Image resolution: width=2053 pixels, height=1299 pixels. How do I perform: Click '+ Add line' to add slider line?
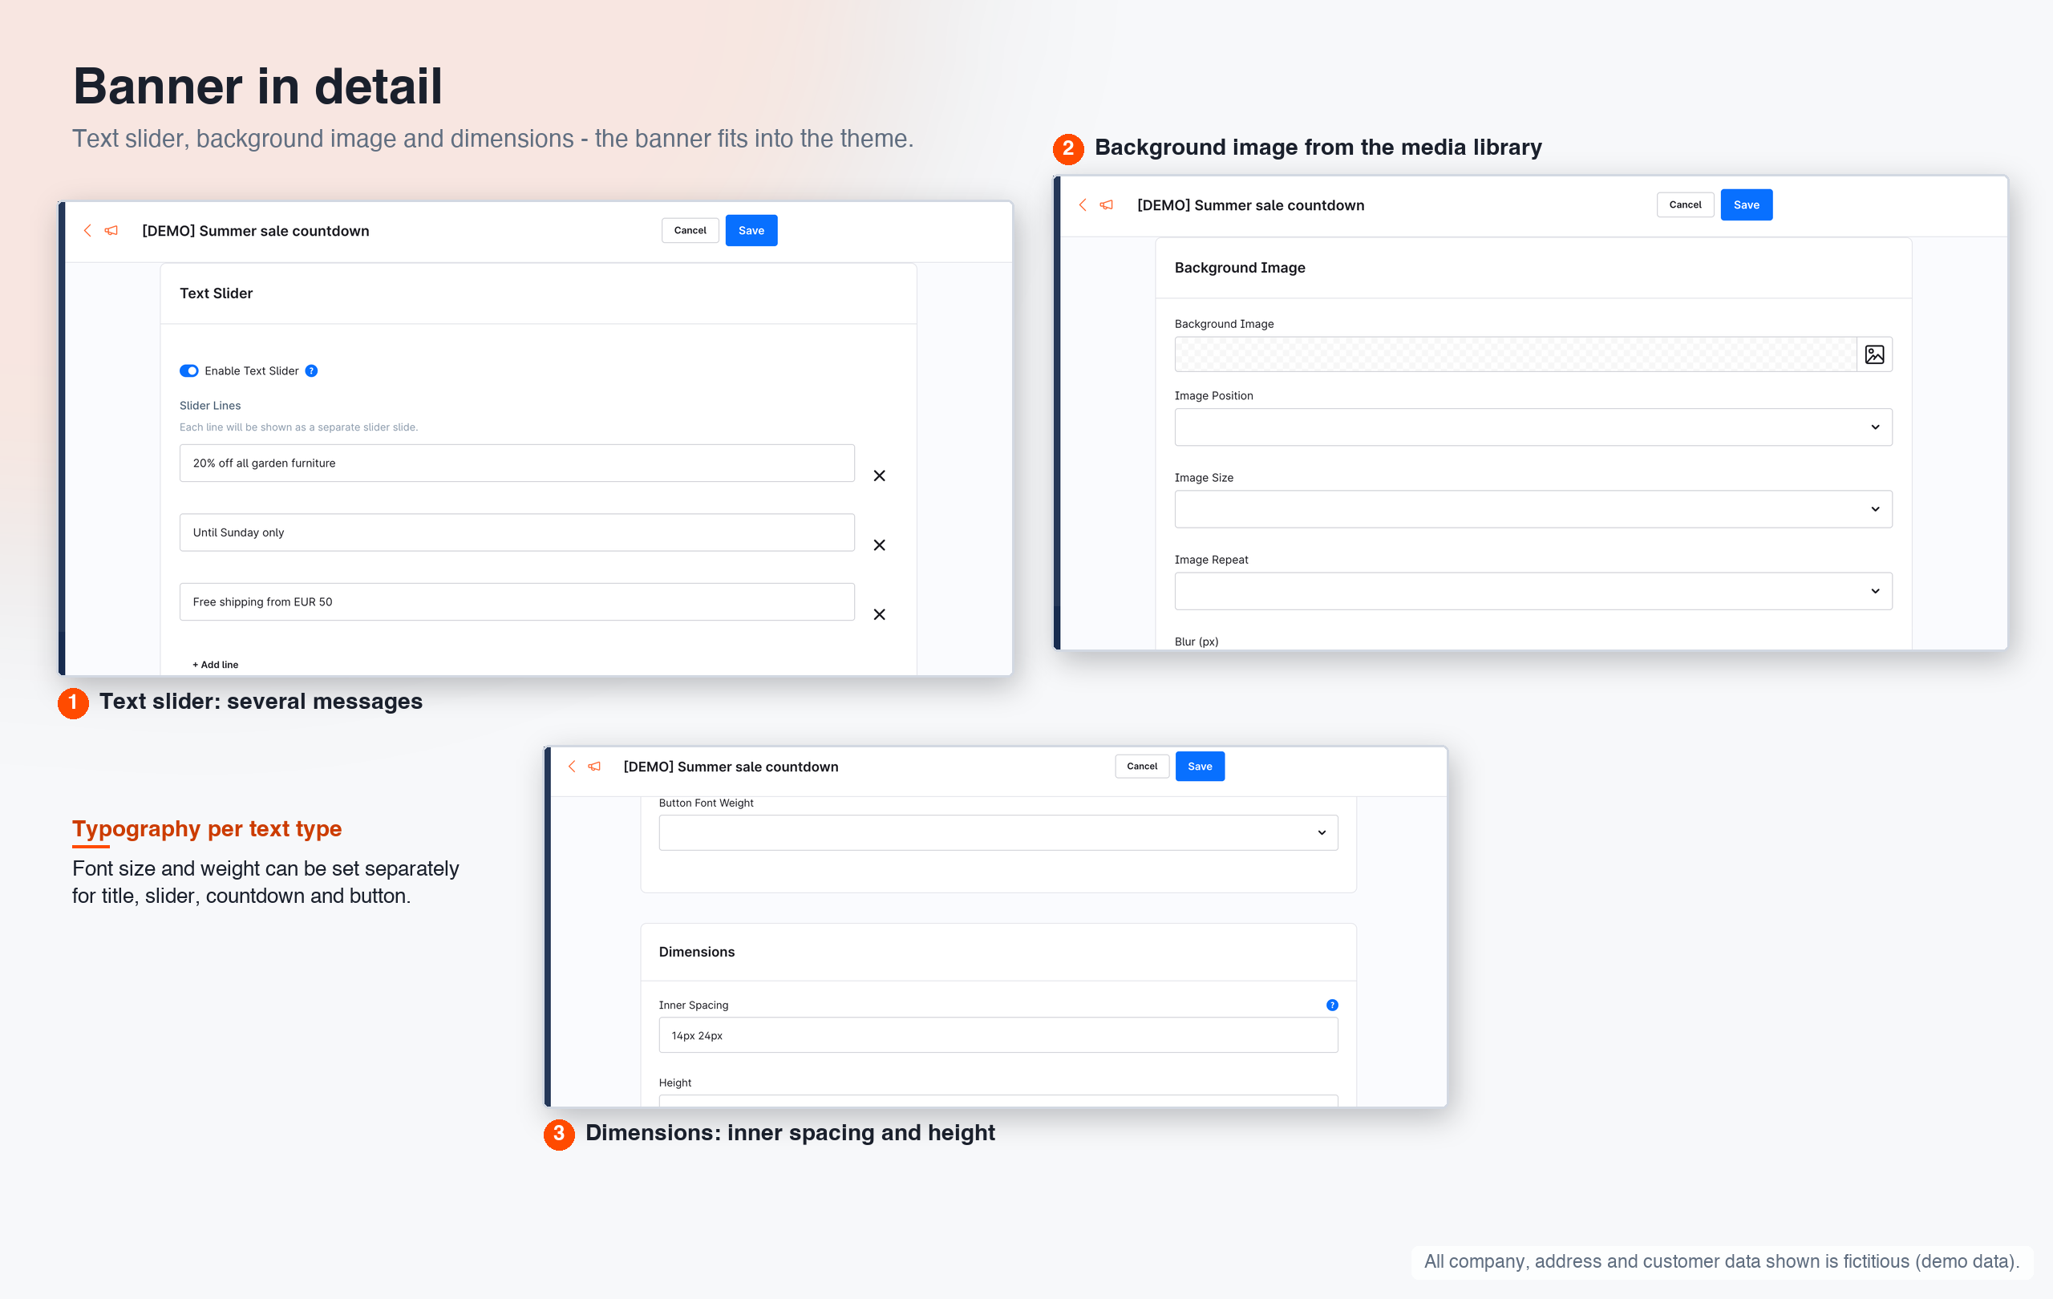click(x=215, y=665)
